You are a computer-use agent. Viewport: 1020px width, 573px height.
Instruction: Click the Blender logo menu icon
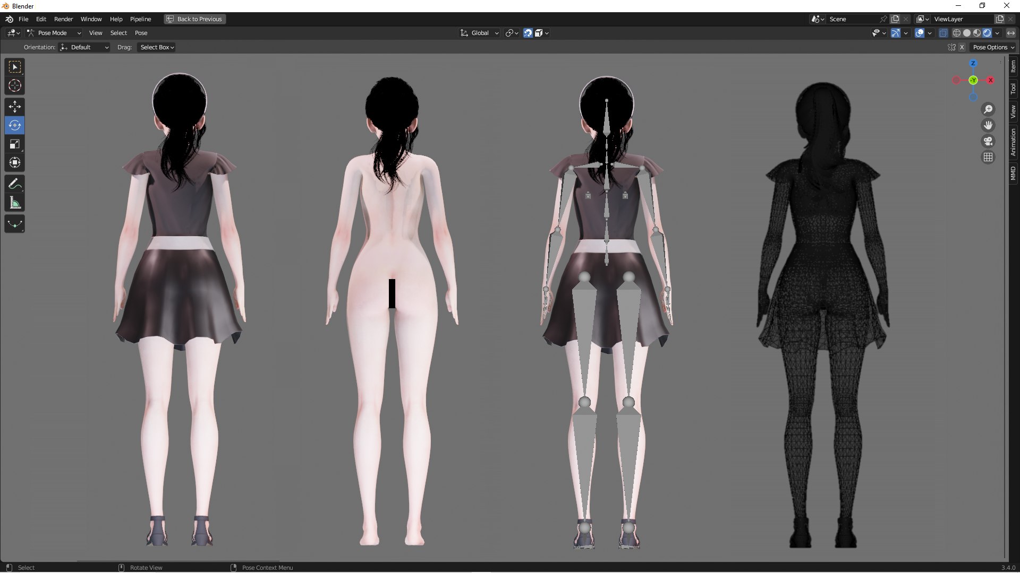click(x=9, y=19)
